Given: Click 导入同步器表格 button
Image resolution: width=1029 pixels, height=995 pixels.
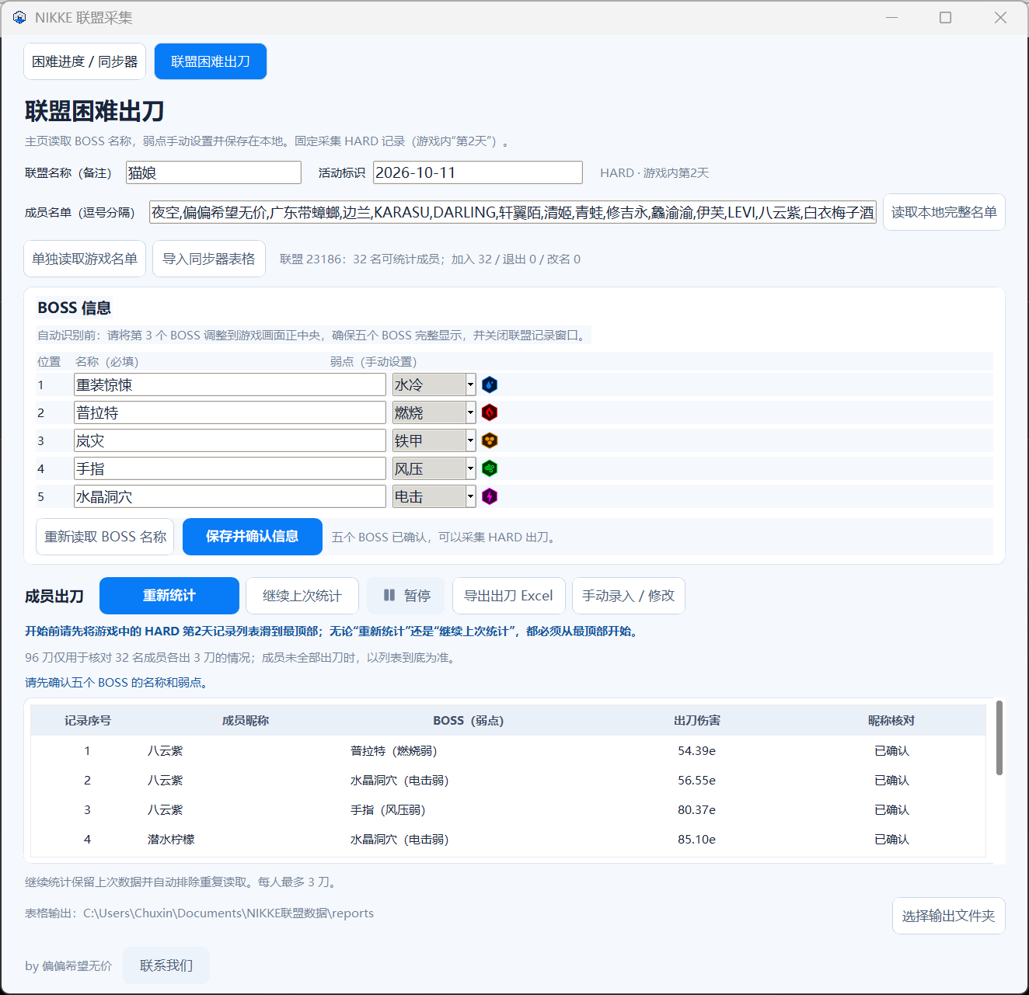Looking at the screenshot, I should 209,259.
